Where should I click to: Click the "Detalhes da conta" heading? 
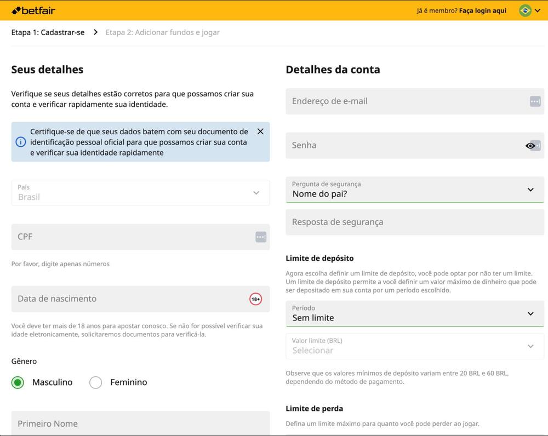(x=333, y=70)
